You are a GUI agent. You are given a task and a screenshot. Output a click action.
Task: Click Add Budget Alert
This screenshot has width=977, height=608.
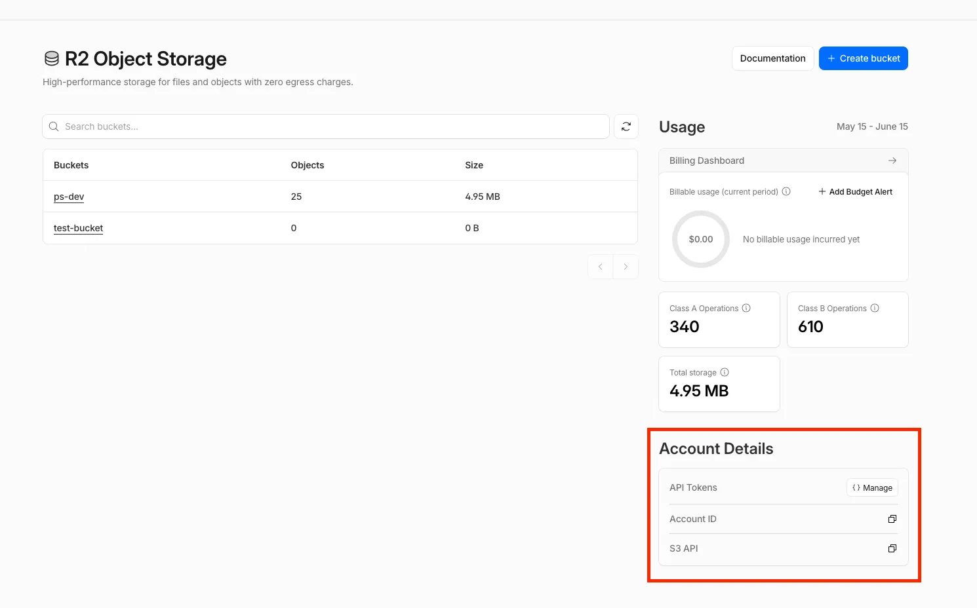[855, 192]
